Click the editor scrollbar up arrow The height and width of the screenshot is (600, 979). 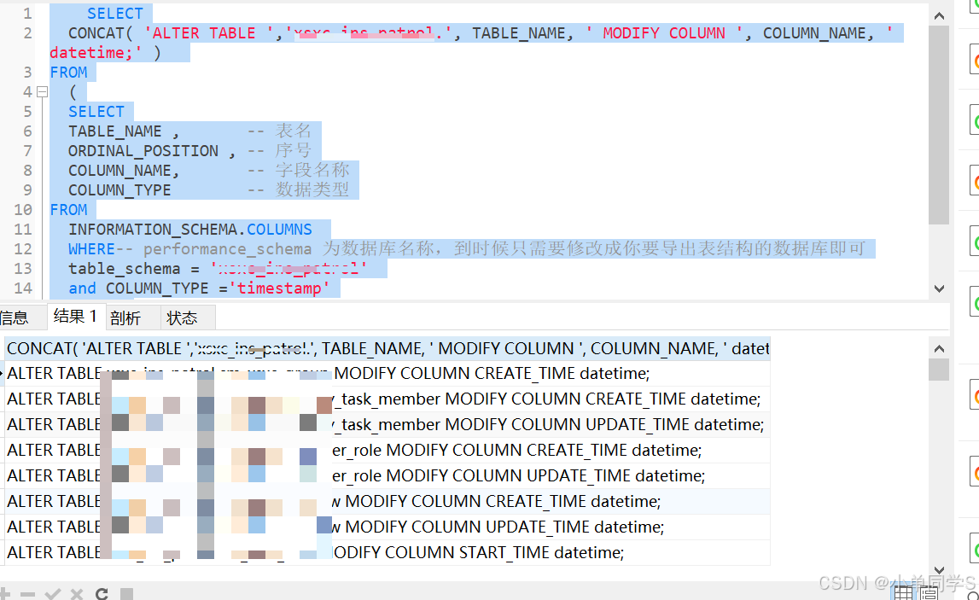pyautogui.click(x=939, y=15)
